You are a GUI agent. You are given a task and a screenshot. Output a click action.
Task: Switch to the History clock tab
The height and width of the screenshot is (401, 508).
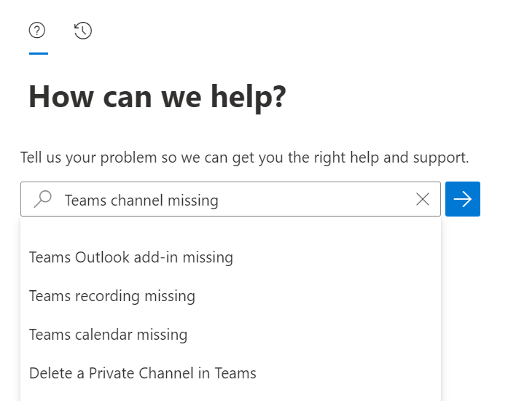83,31
